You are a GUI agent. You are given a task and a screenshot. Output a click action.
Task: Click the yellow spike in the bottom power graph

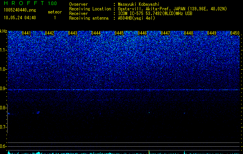[x=149, y=152]
